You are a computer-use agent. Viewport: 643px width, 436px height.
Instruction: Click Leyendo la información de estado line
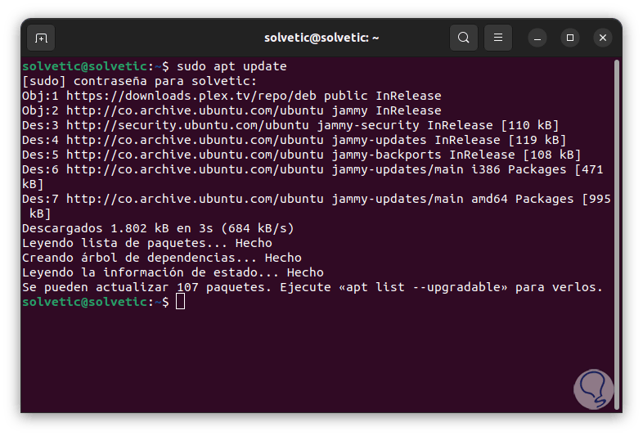pyautogui.click(x=173, y=272)
